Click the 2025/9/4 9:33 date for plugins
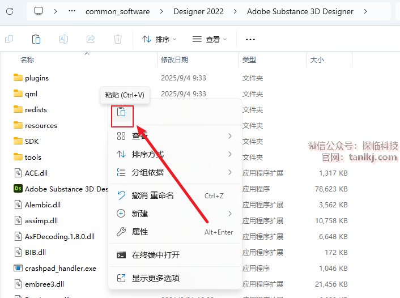This screenshot has width=400, height=298. click(184, 78)
